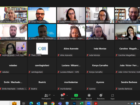Open the Participants panel
Image resolution: width=140 pixels, height=105 pixels.
click(x=46, y=97)
